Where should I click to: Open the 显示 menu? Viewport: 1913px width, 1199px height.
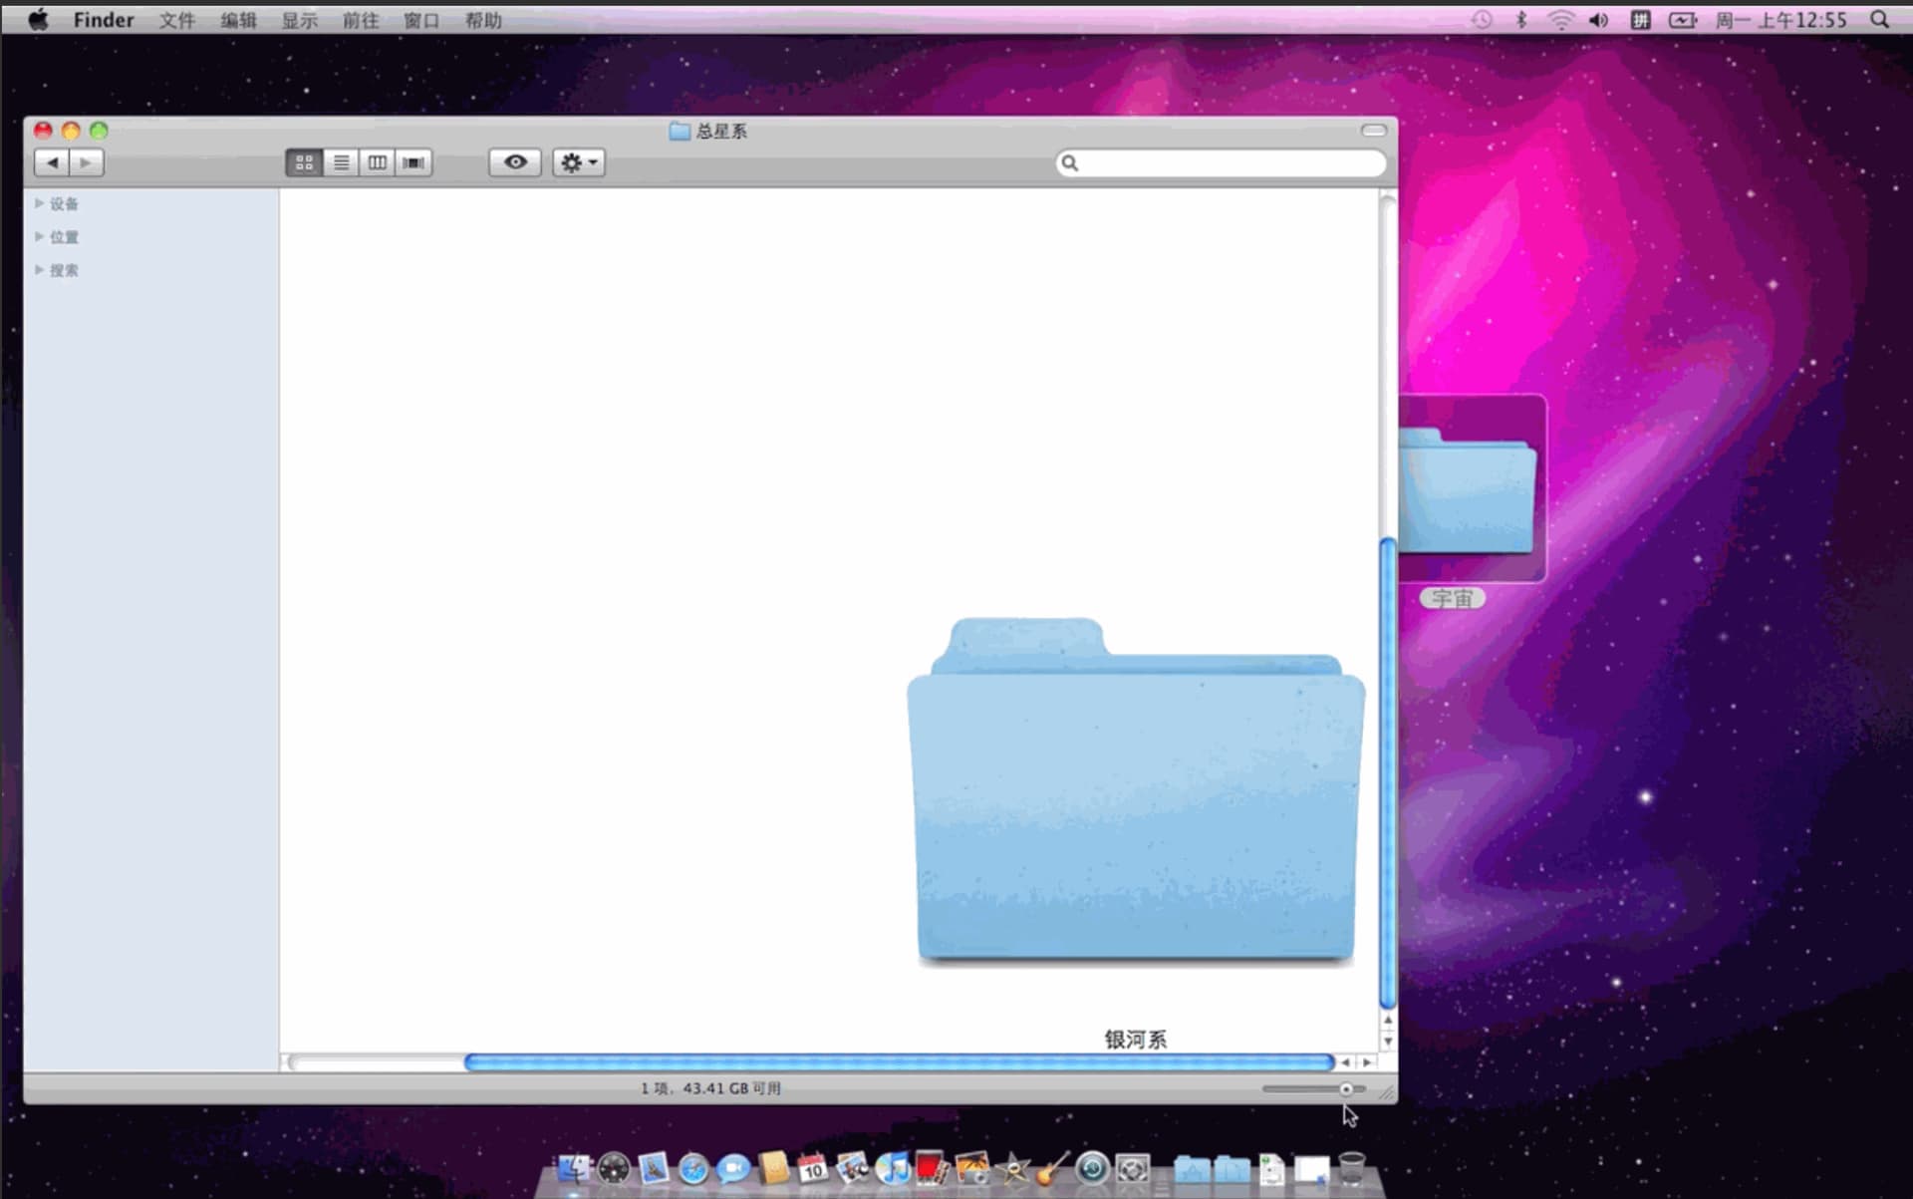[299, 20]
